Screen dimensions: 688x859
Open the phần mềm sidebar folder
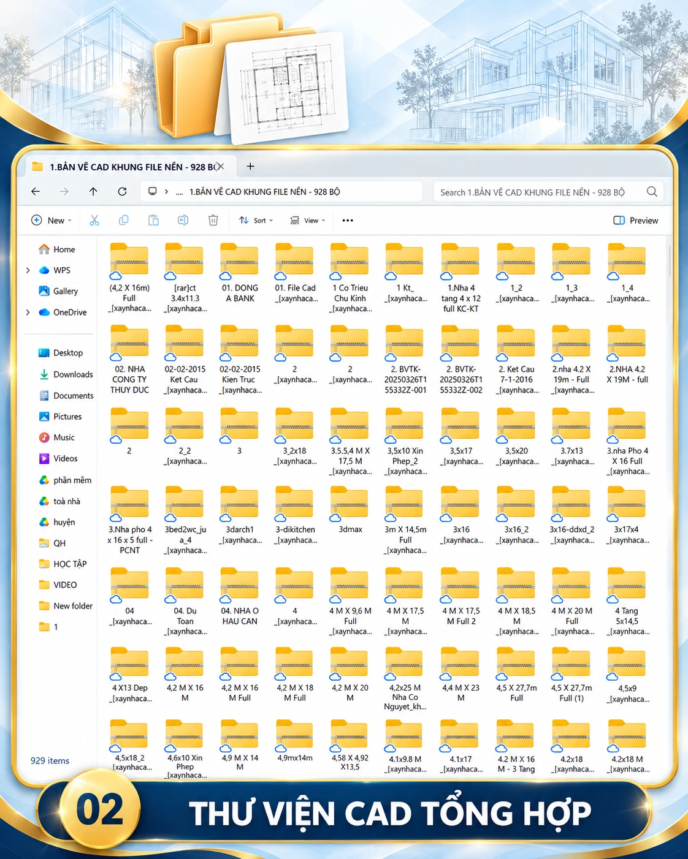tap(65, 480)
